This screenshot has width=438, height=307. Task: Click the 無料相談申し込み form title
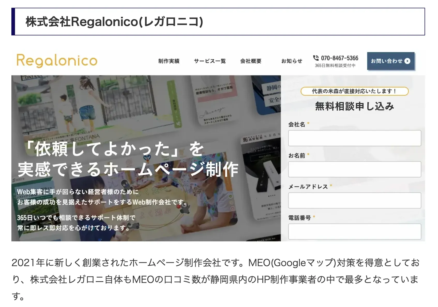click(x=354, y=106)
